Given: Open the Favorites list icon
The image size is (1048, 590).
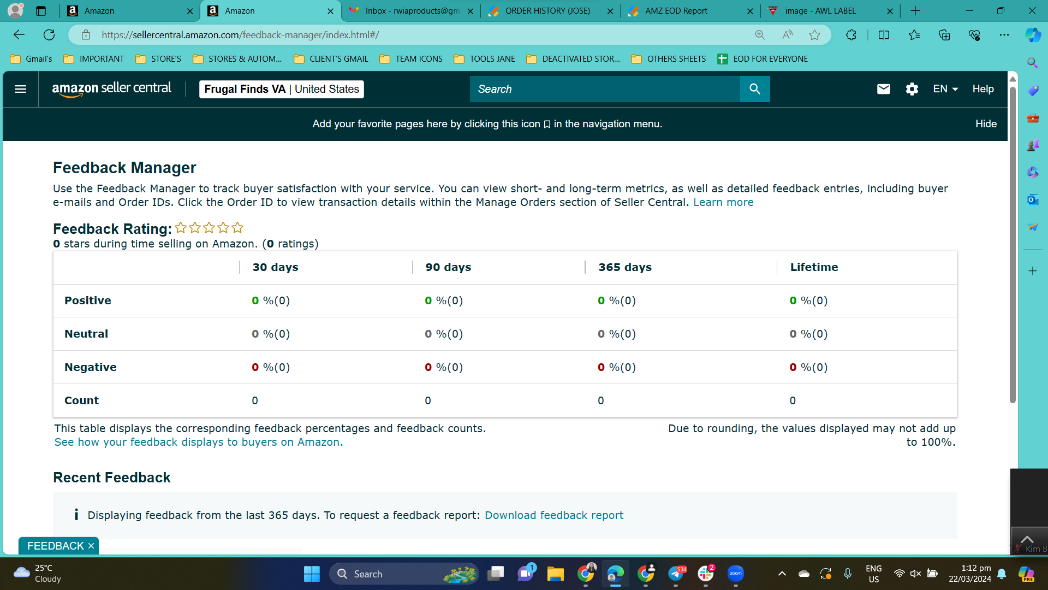Looking at the screenshot, I should (914, 35).
